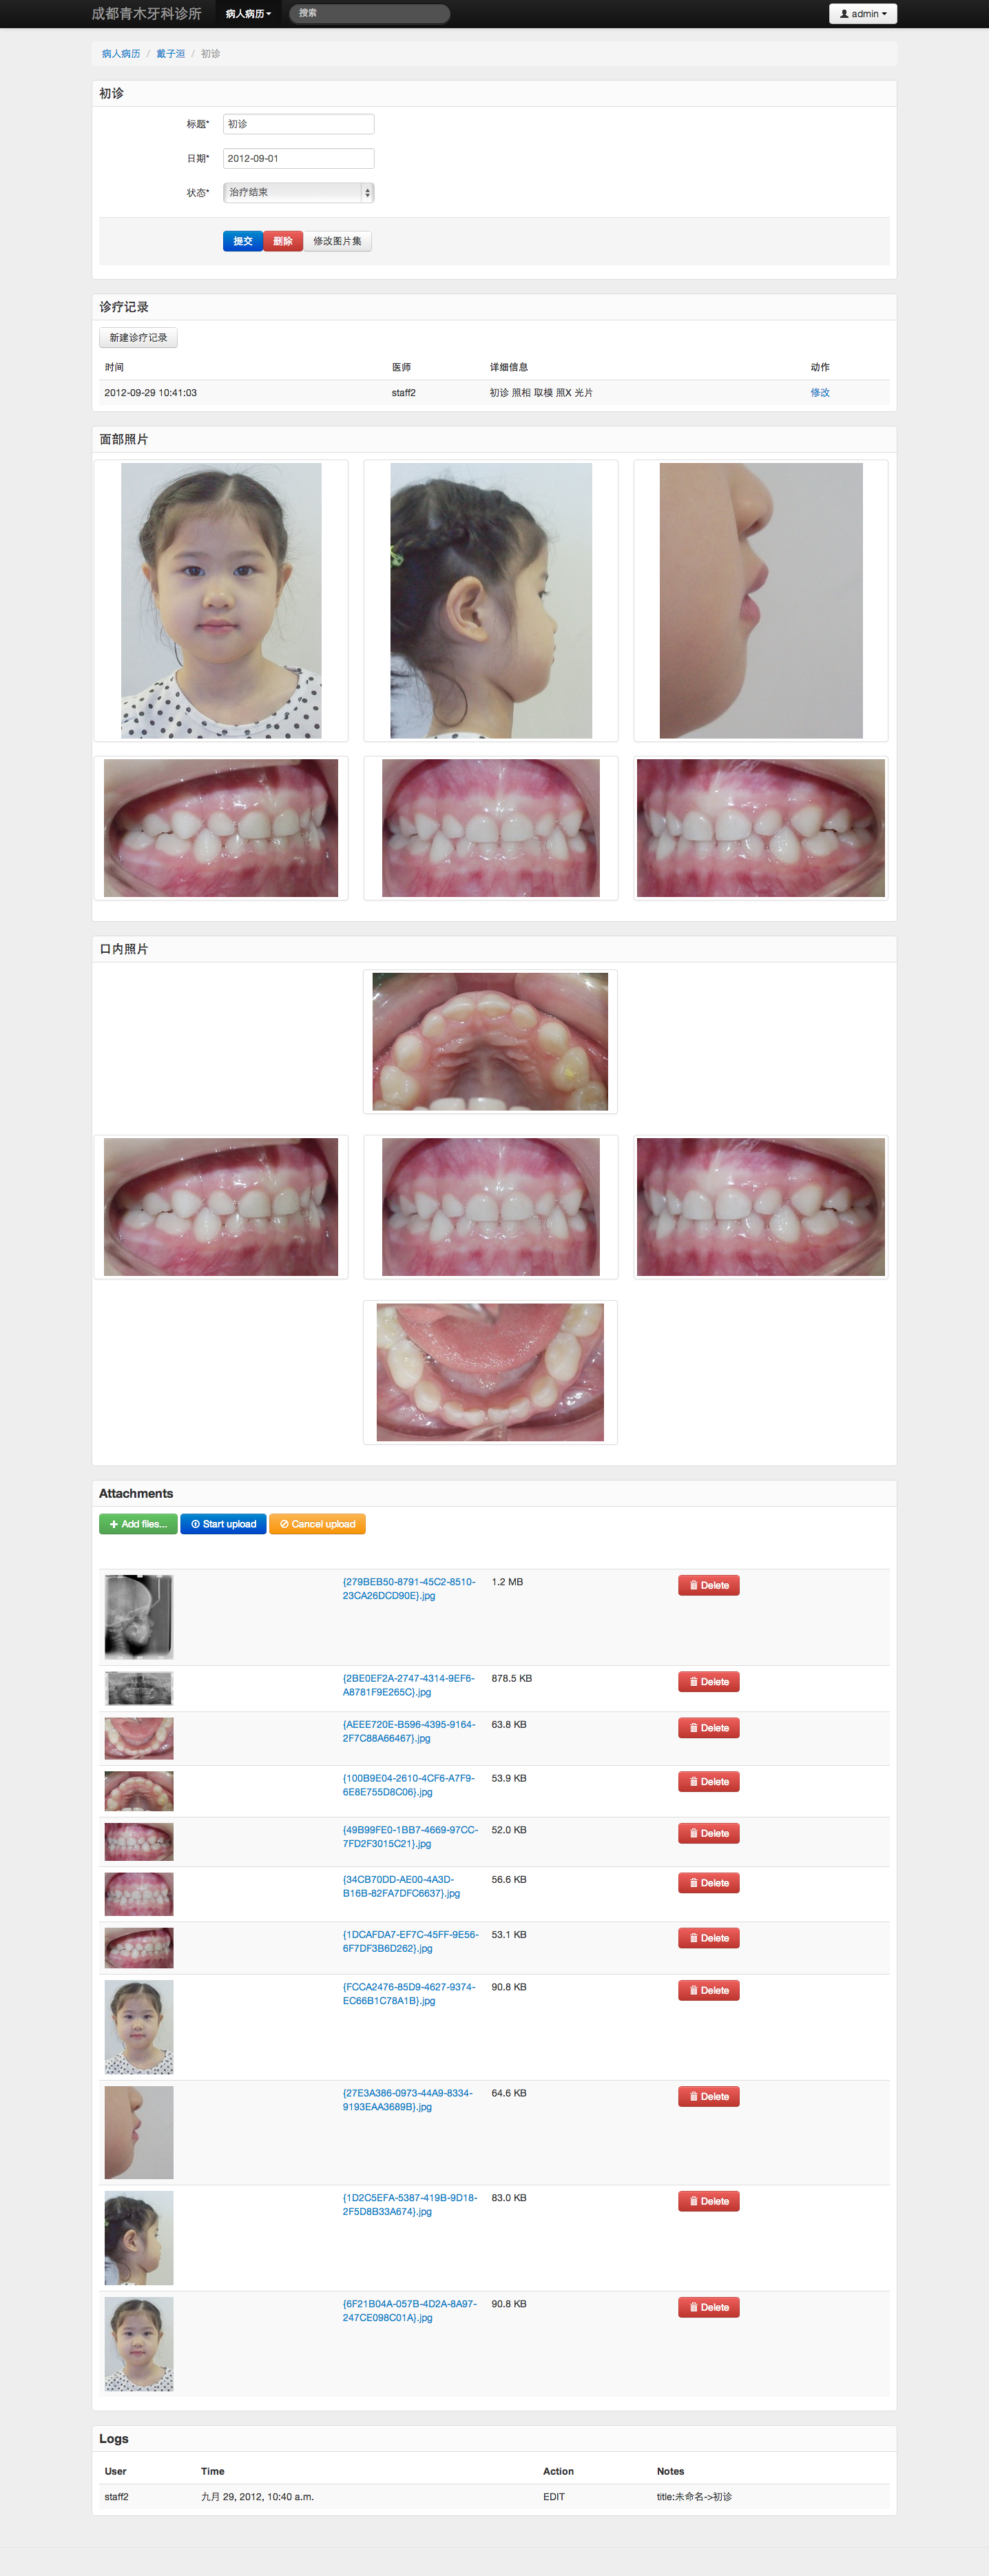The width and height of the screenshot is (989, 2576).
Task: Click the 新建诊疗记录 button
Action: click(138, 338)
